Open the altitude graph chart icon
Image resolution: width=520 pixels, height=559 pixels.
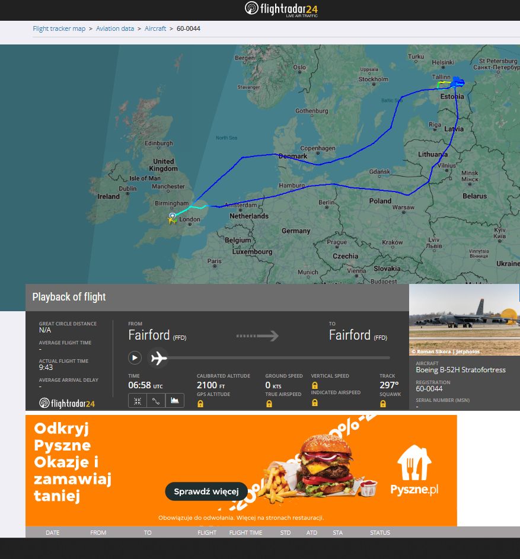(x=175, y=401)
